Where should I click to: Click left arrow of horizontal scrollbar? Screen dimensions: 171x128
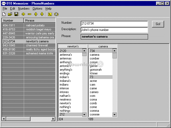(x=4, y=119)
